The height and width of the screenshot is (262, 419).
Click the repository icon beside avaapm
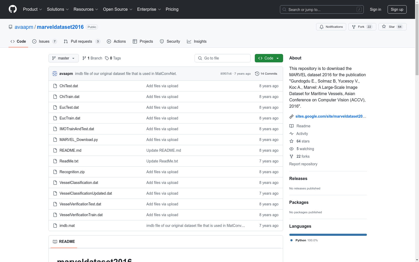10,27
